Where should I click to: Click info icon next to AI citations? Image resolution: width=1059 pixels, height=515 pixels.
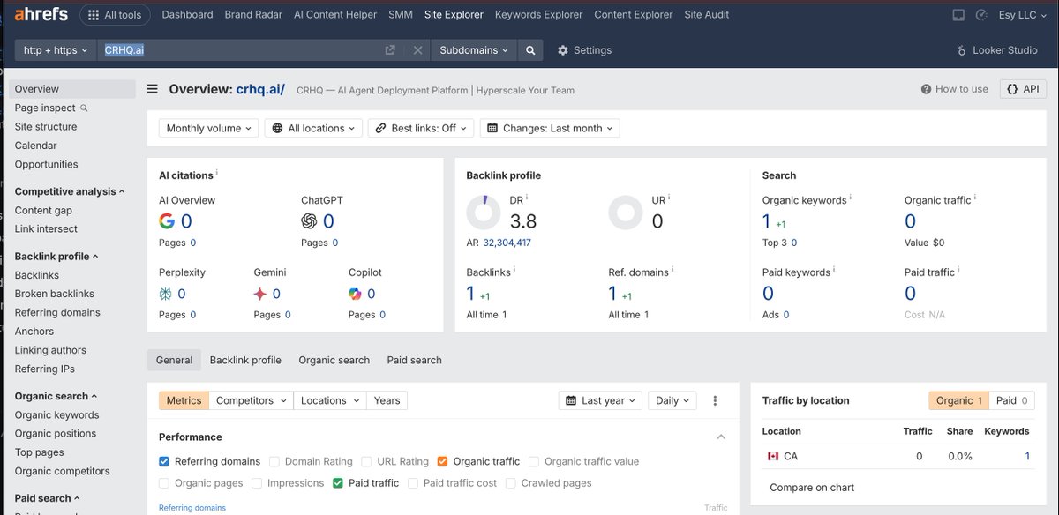click(217, 174)
